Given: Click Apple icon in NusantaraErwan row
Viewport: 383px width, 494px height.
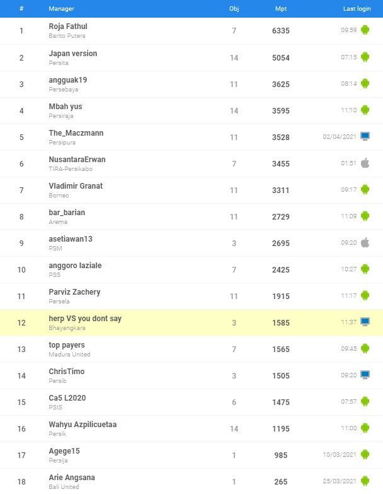Looking at the screenshot, I should click(x=365, y=163).
